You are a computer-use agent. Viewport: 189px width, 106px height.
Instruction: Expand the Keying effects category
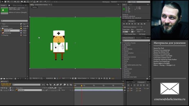pyautogui.click(x=123, y=61)
